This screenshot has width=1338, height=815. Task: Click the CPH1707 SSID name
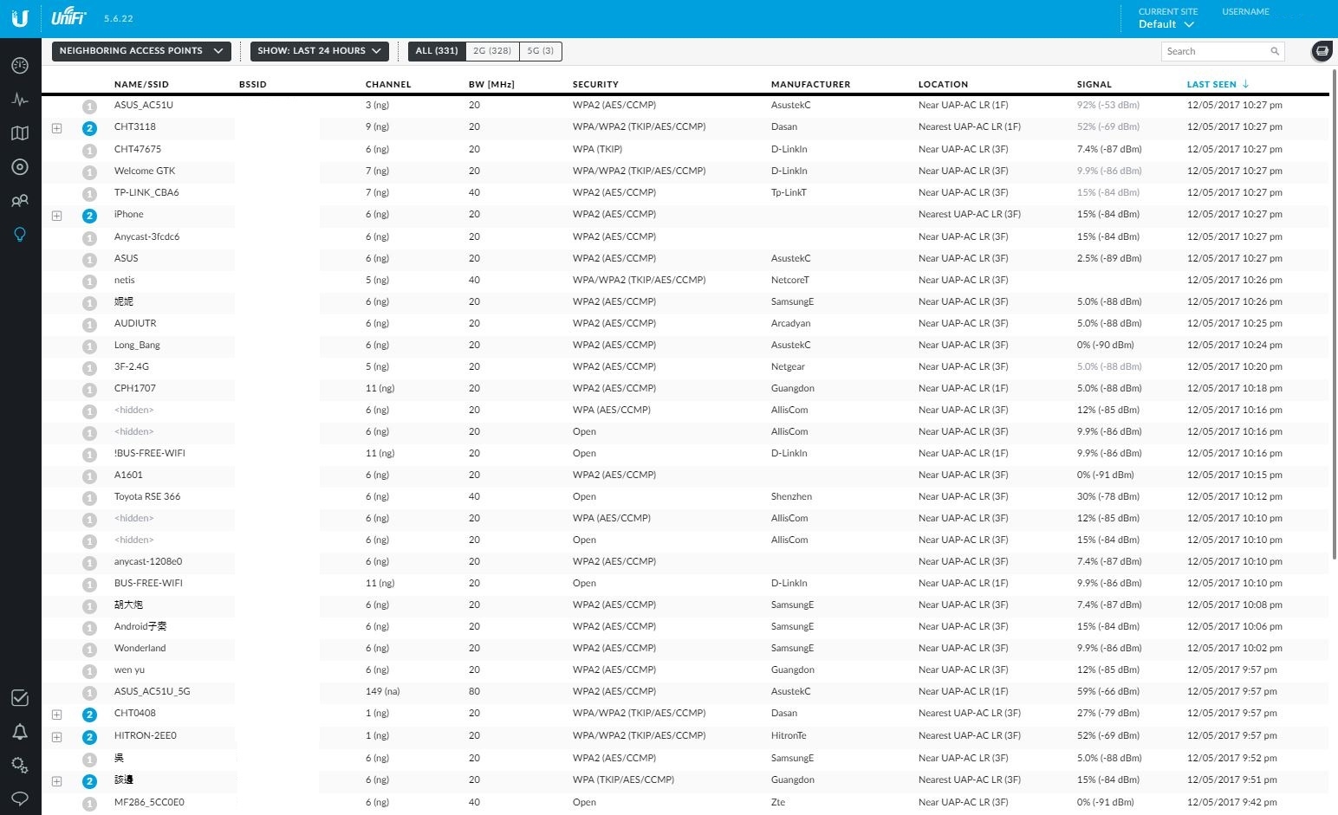[135, 388]
